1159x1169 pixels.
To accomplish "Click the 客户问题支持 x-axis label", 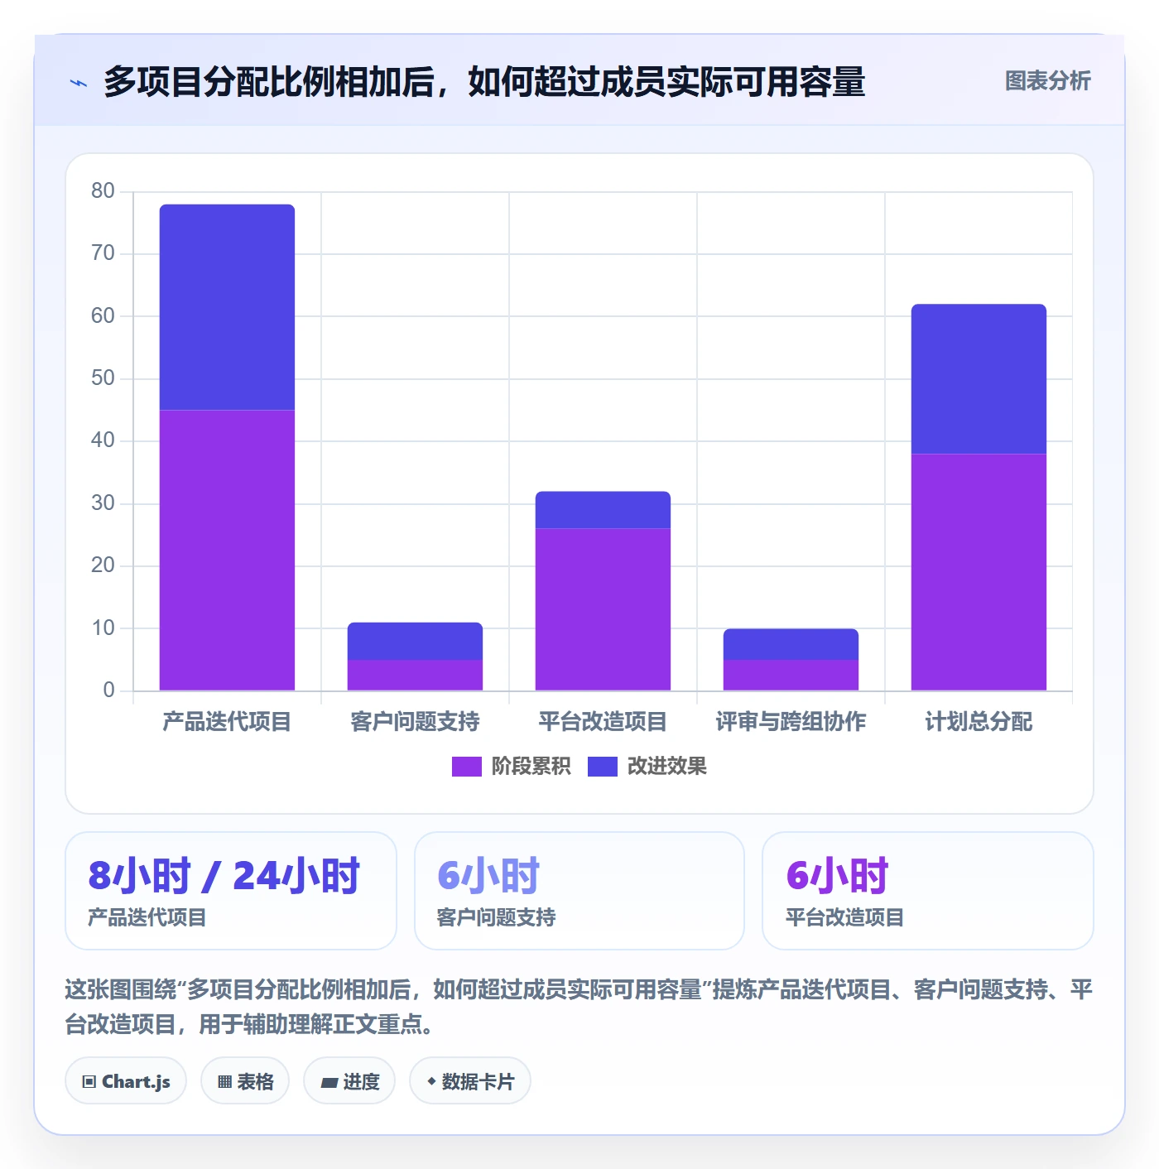I will click(x=415, y=722).
